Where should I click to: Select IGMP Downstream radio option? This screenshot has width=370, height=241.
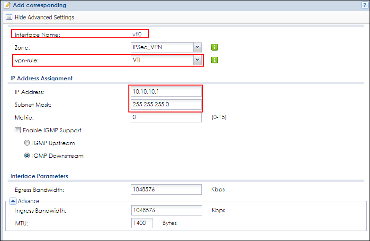click(x=27, y=155)
